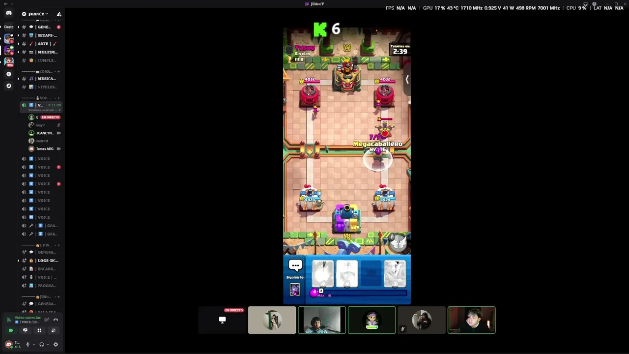Join voice channel number 10
Viewport: 629px width, 354px height.
[41, 217]
